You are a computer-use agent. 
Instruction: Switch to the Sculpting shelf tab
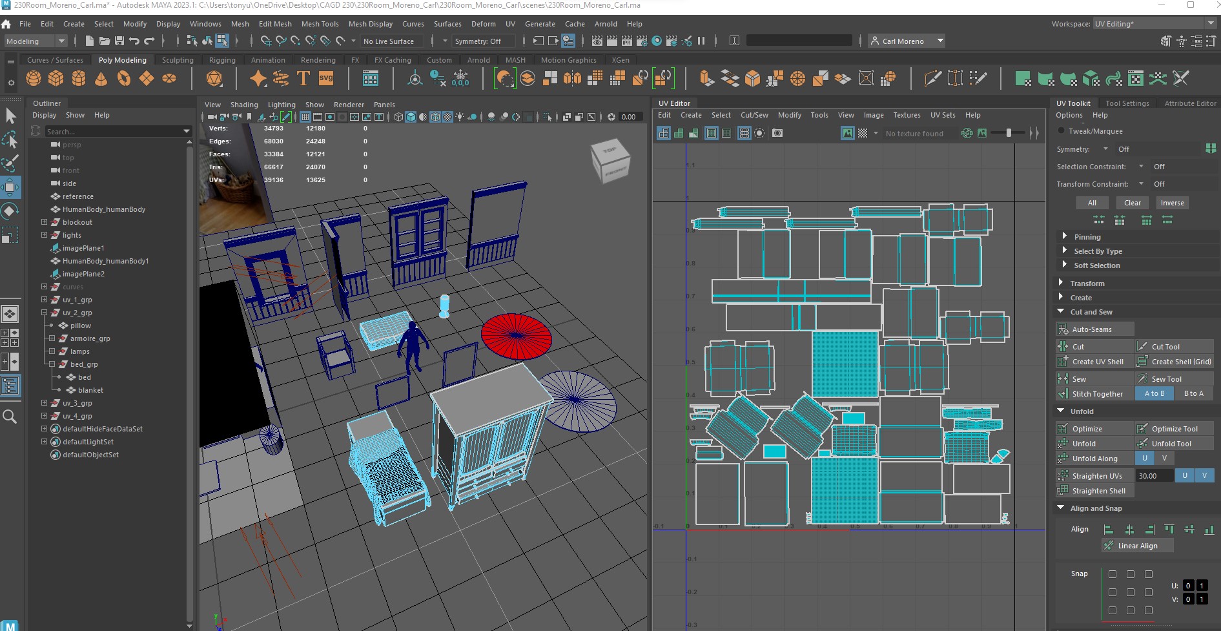tap(178, 60)
